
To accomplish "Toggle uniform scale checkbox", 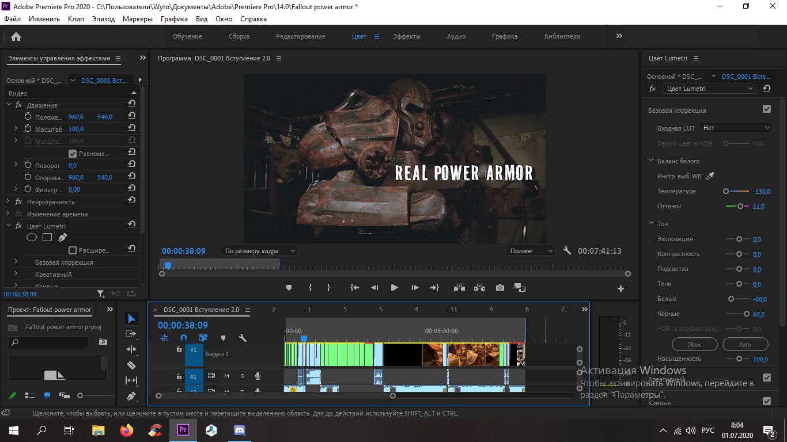I will 73,154.
